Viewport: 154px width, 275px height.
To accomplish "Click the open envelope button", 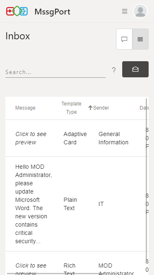I will point(135,69).
